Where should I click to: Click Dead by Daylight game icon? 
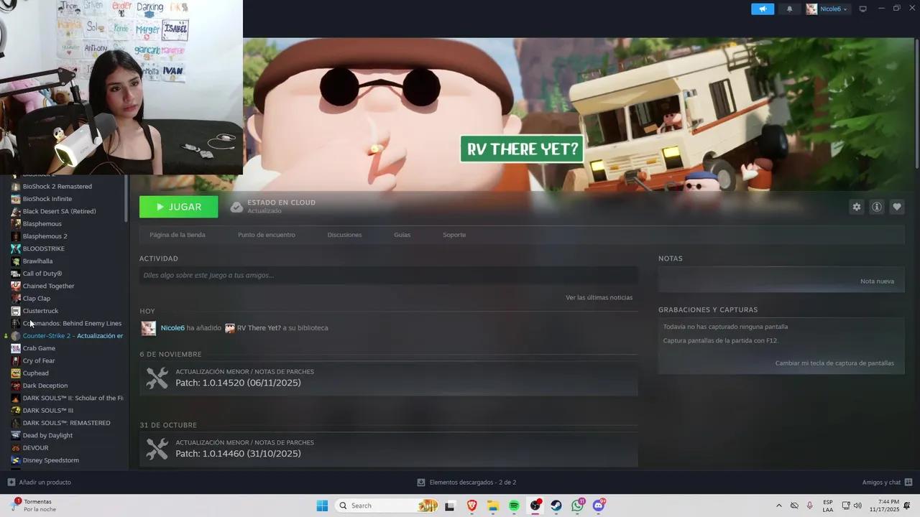point(16,435)
